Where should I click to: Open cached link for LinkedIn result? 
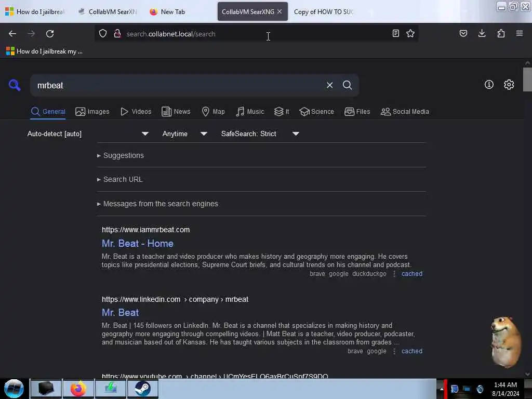point(412,351)
